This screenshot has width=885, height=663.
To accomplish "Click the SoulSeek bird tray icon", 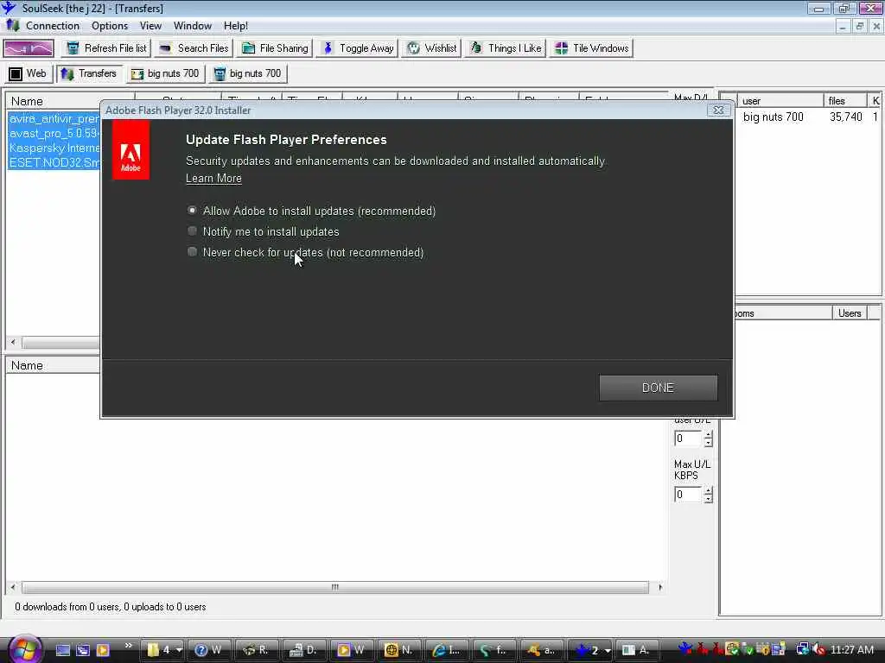I will click(685, 649).
